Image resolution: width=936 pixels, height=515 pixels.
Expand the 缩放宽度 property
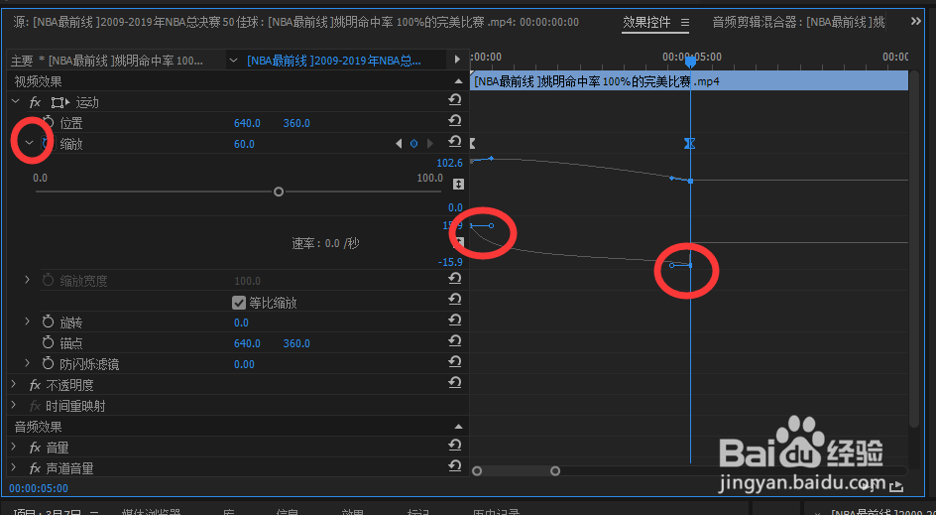[x=28, y=280]
